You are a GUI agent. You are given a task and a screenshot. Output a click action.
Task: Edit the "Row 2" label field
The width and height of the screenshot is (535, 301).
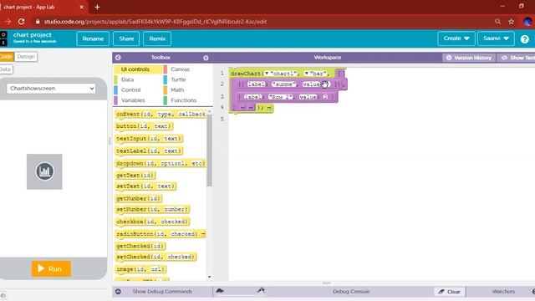281,97
